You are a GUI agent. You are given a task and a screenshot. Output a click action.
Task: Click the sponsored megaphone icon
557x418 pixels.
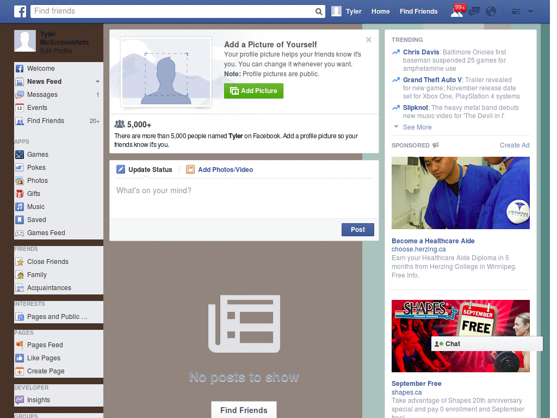pos(436,145)
